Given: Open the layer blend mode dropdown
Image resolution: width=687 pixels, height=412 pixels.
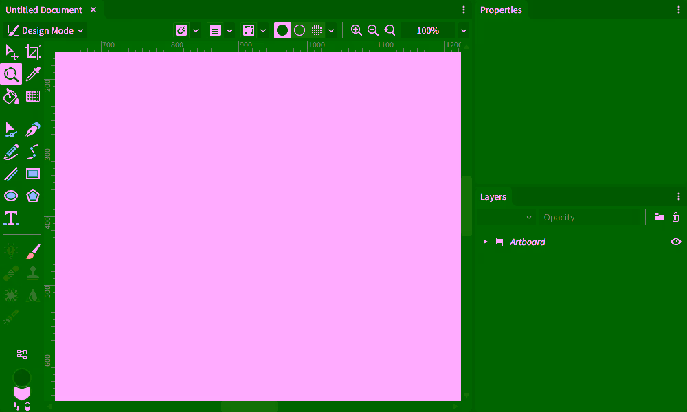Looking at the screenshot, I should click(x=507, y=218).
